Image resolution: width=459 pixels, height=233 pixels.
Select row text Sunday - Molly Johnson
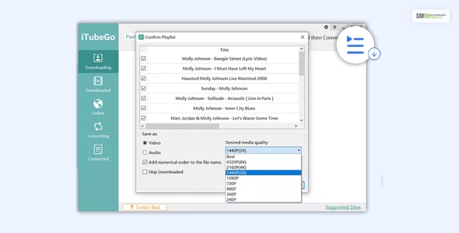pyautogui.click(x=224, y=89)
